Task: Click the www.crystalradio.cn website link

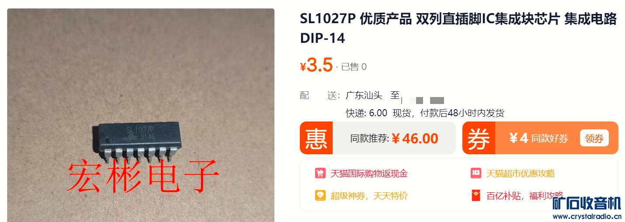Action: point(587,216)
